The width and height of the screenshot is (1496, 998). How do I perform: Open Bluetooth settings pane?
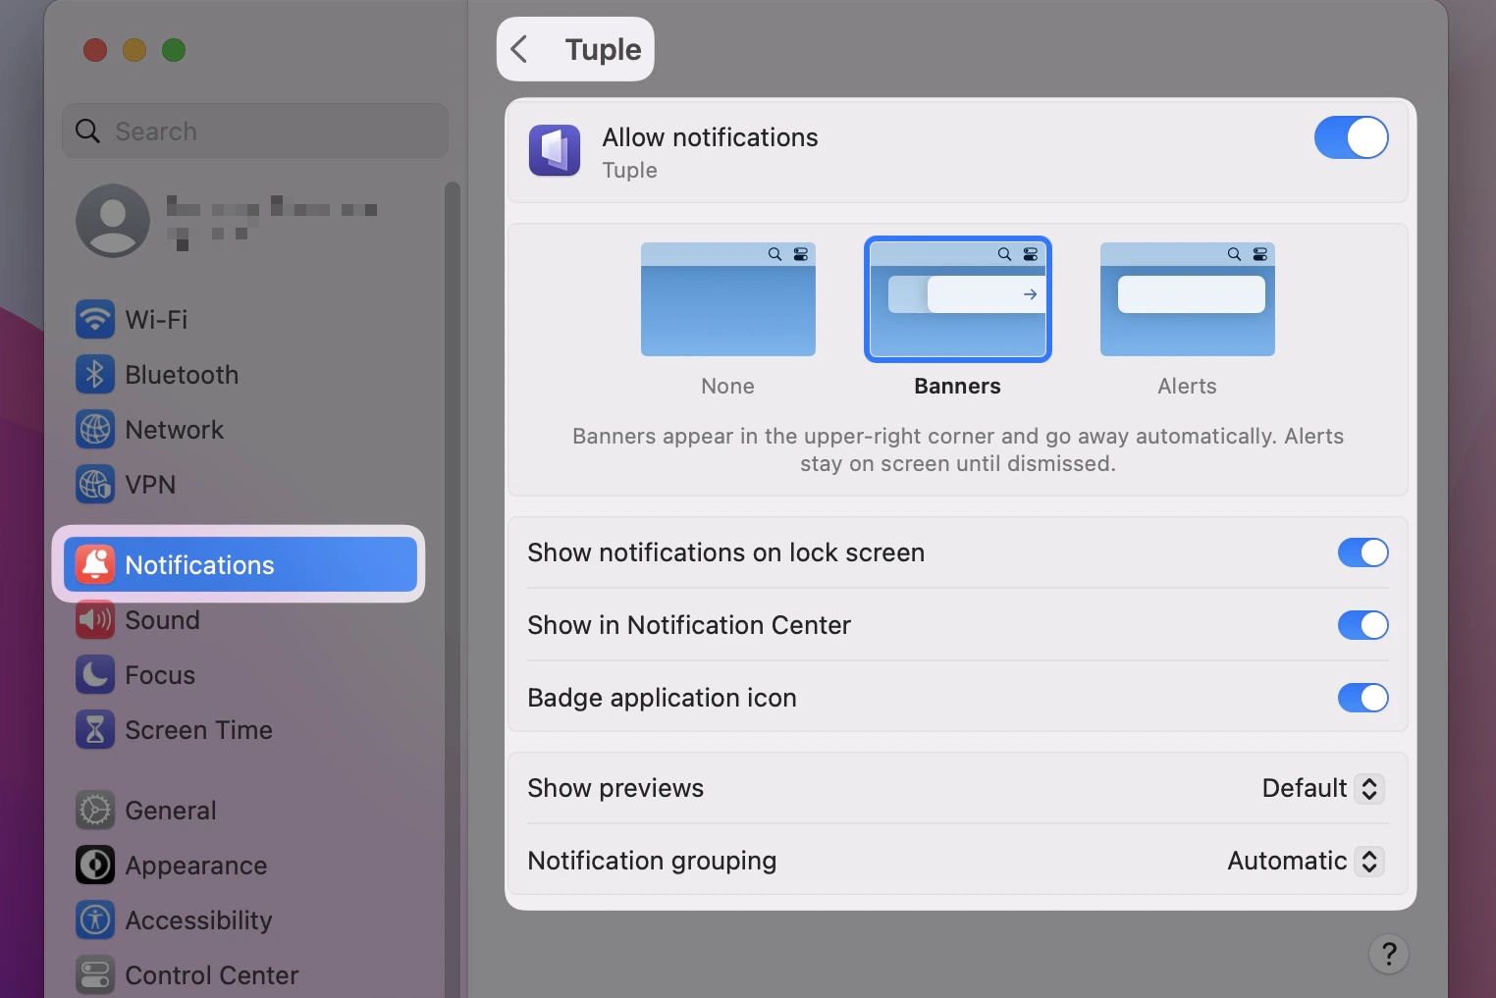[x=240, y=374]
